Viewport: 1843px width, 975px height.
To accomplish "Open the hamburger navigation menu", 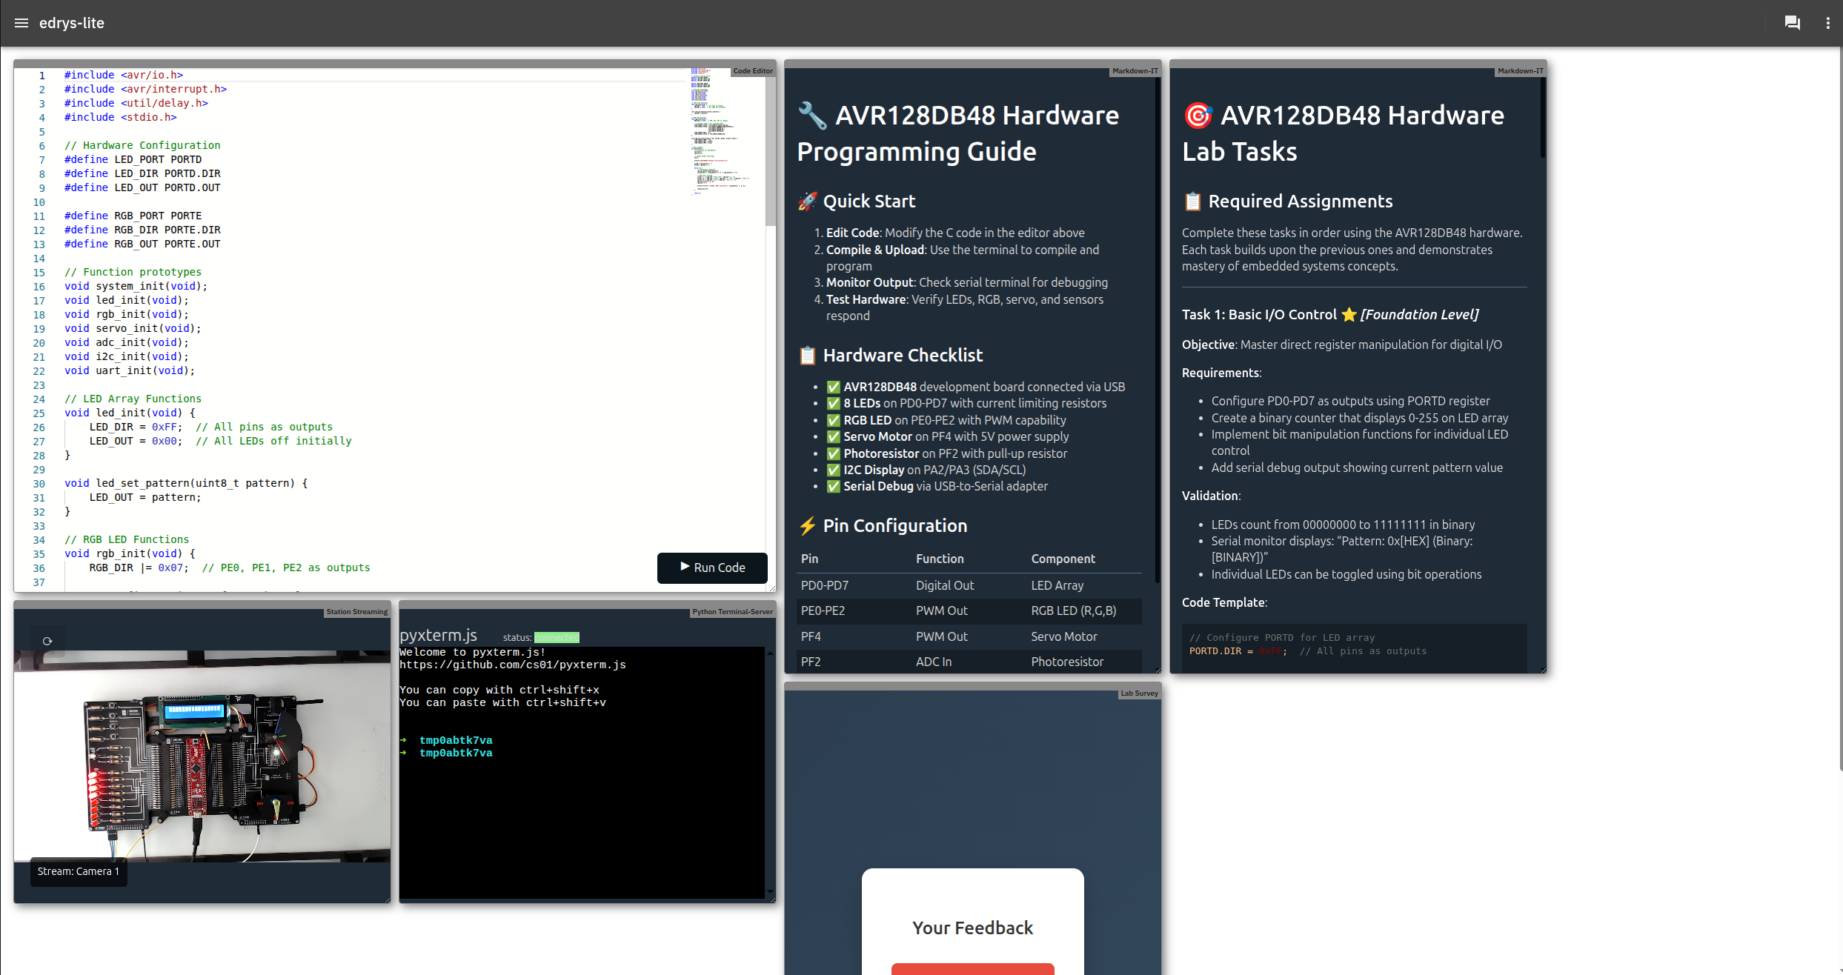I will [x=21, y=23].
